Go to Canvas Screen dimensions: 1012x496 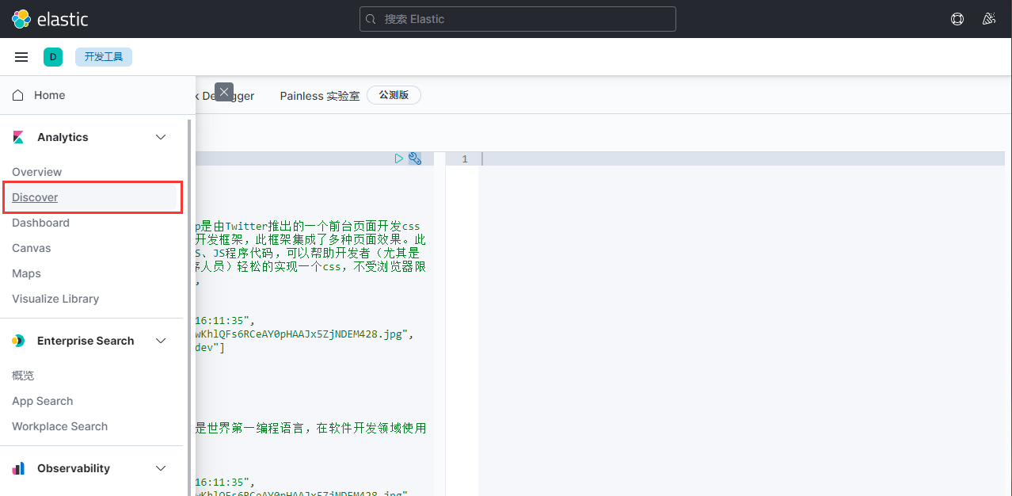click(x=32, y=248)
